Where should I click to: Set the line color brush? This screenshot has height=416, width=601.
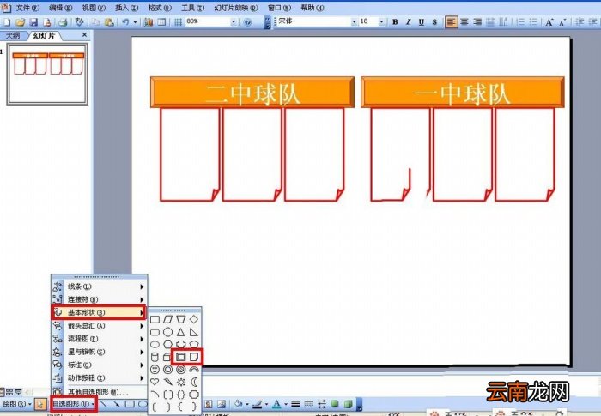pyautogui.click(x=258, y=404)
